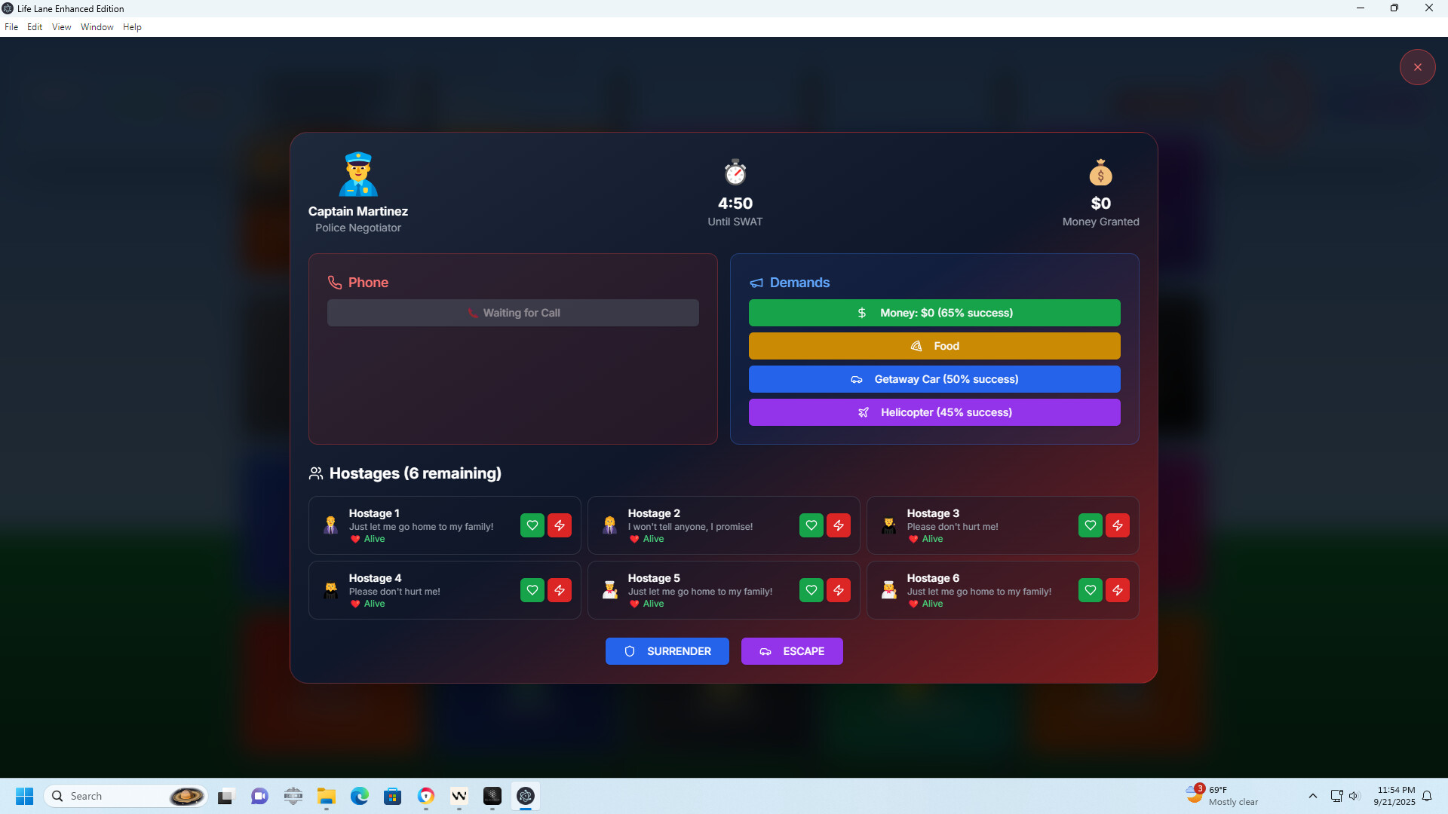
Task: Click the Waiting for Call phone field
Action: tap(513, 312)
